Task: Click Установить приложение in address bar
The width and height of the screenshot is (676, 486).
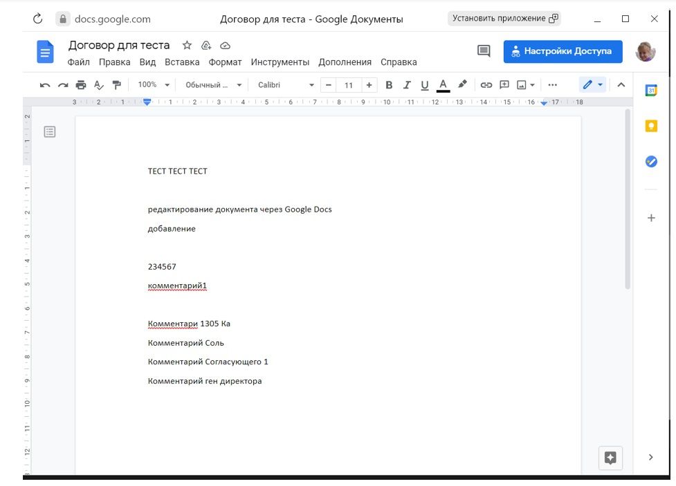Action: click(504, 19)
